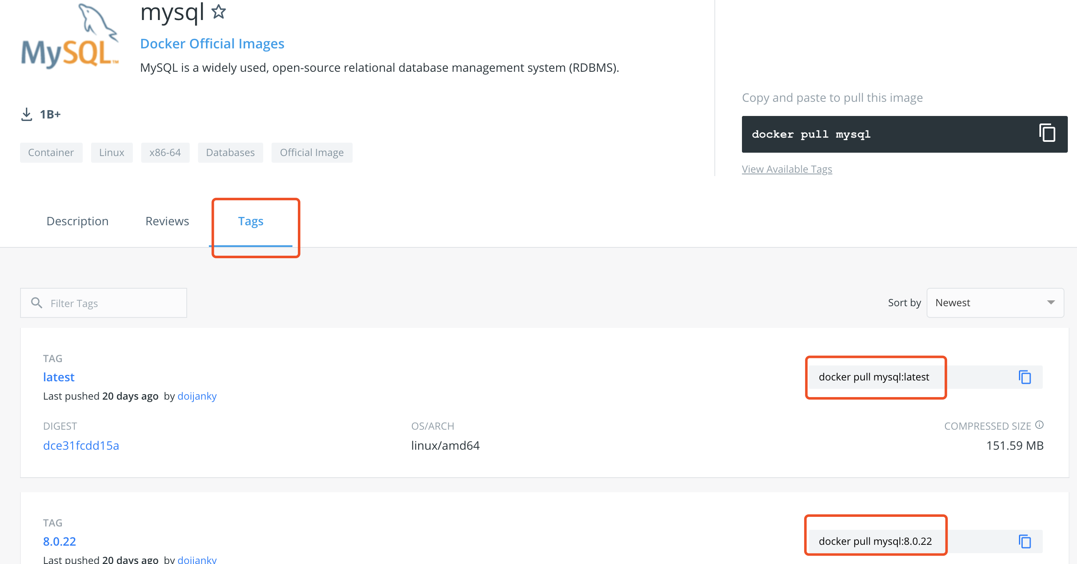The width and height of the screenshot is (1077, 564).
Task: Click the search magnifier in Filter Tags
Action: 37,303
